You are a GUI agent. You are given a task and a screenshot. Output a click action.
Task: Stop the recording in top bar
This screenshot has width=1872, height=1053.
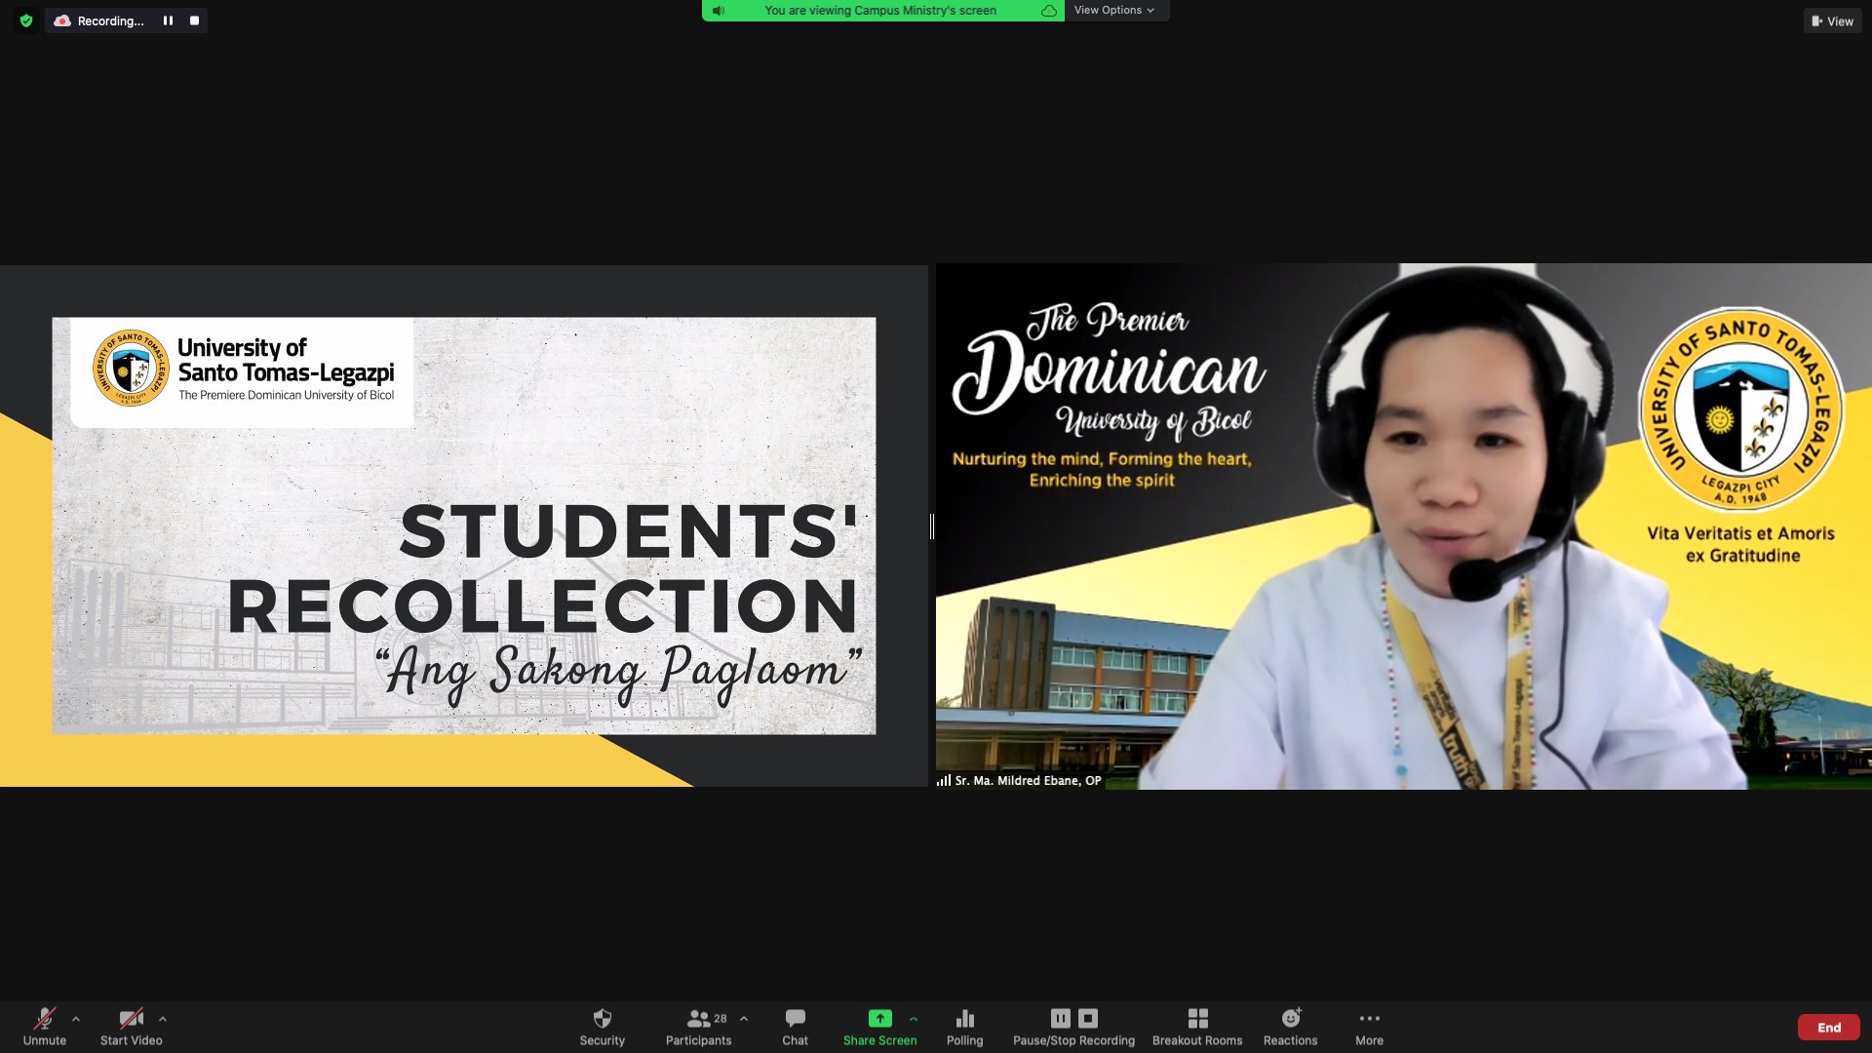(194, 20)
